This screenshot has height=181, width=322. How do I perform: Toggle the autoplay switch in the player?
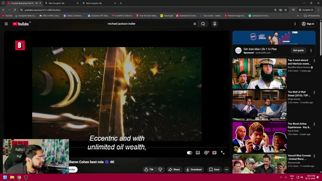coord(190,153)
